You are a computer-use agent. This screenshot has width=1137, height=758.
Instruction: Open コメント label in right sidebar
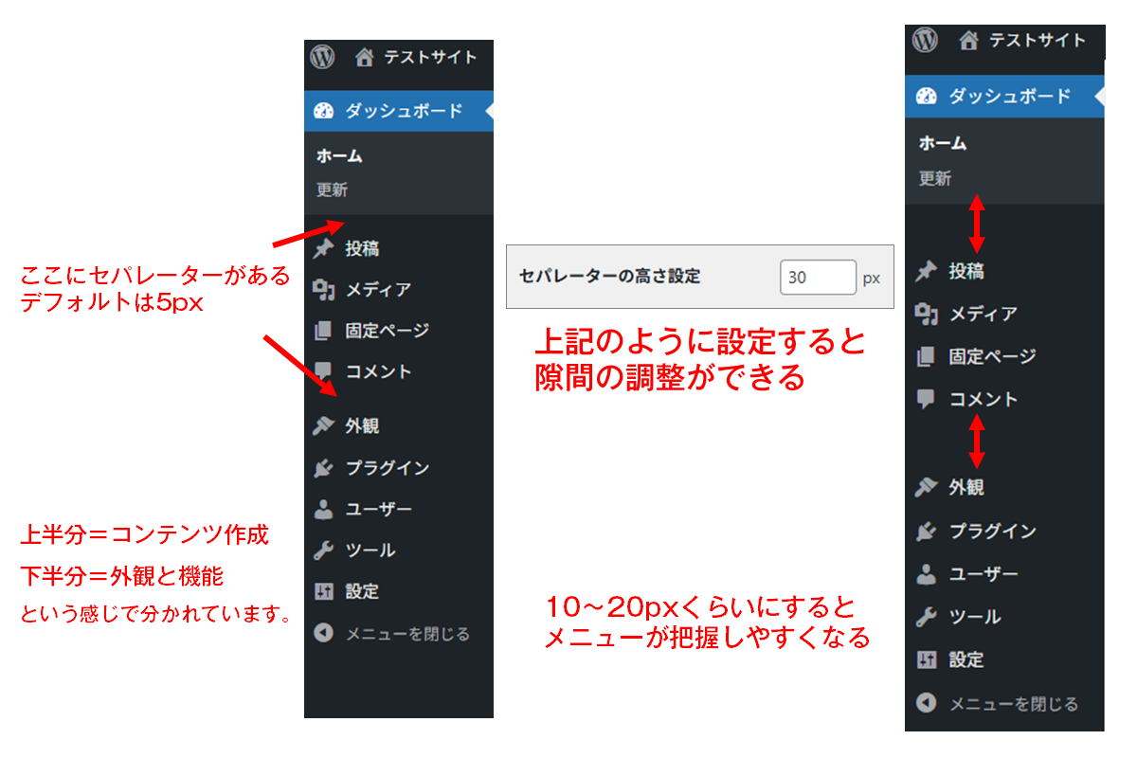click(984, 399)
